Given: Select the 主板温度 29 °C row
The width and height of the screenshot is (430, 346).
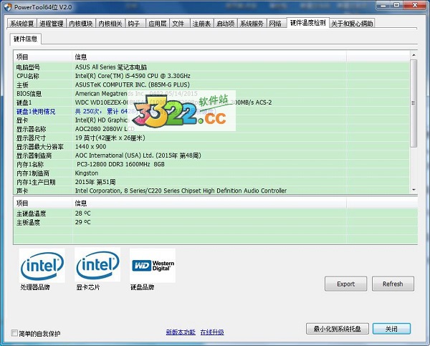Looking at the screenshot, I should click(216, 222).
